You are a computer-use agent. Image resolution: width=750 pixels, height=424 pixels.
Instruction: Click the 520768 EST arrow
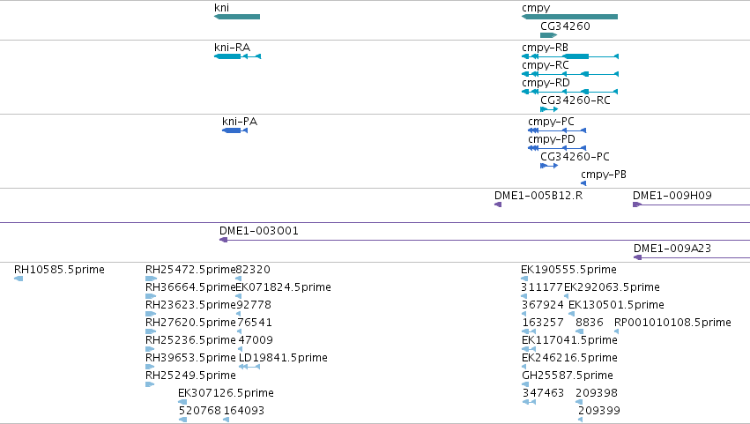pos(182,420)
